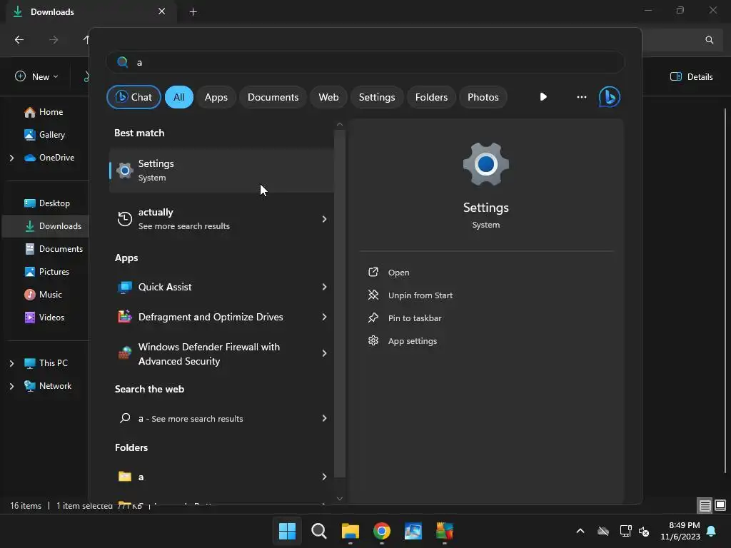Click the Windows Start button

tap(287, 531)
